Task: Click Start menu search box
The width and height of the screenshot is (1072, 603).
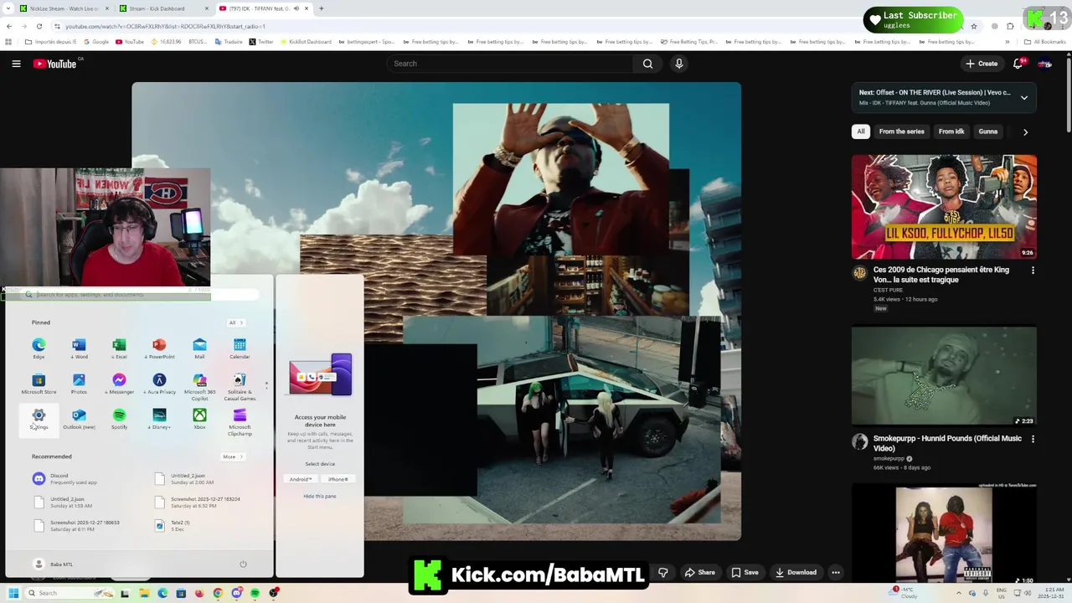Action: 138,295
